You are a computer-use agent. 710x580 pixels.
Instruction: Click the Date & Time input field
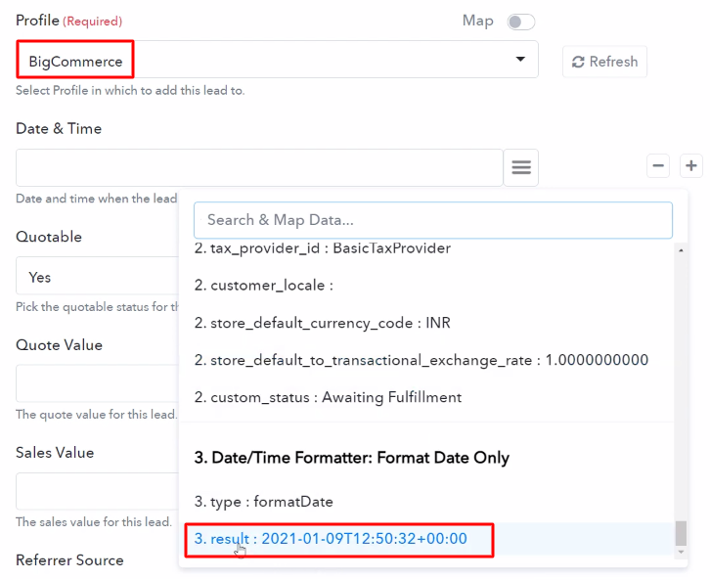259,167
